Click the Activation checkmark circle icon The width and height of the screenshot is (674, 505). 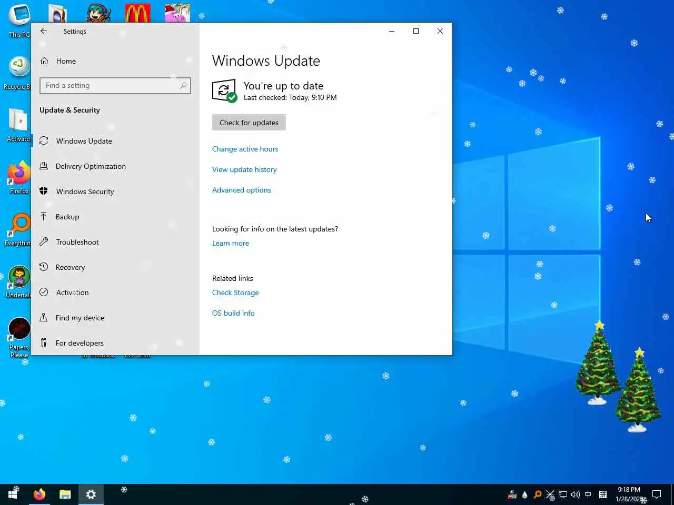pos(44,292)
